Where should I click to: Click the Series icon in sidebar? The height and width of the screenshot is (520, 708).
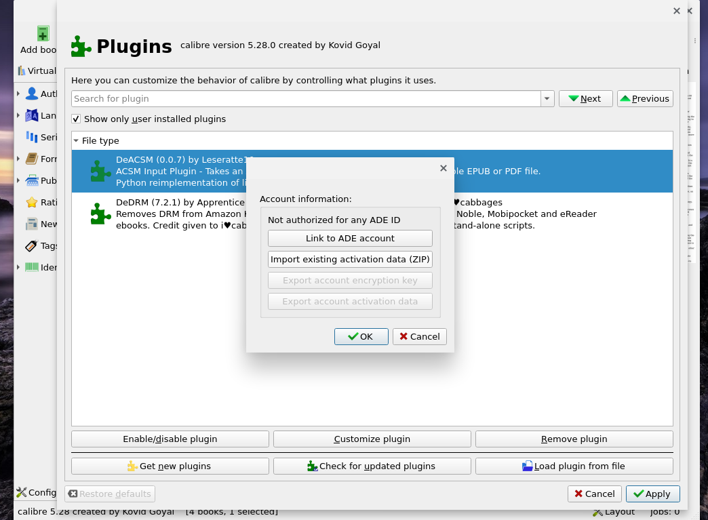pyautogui.click(x=31, y=137)
